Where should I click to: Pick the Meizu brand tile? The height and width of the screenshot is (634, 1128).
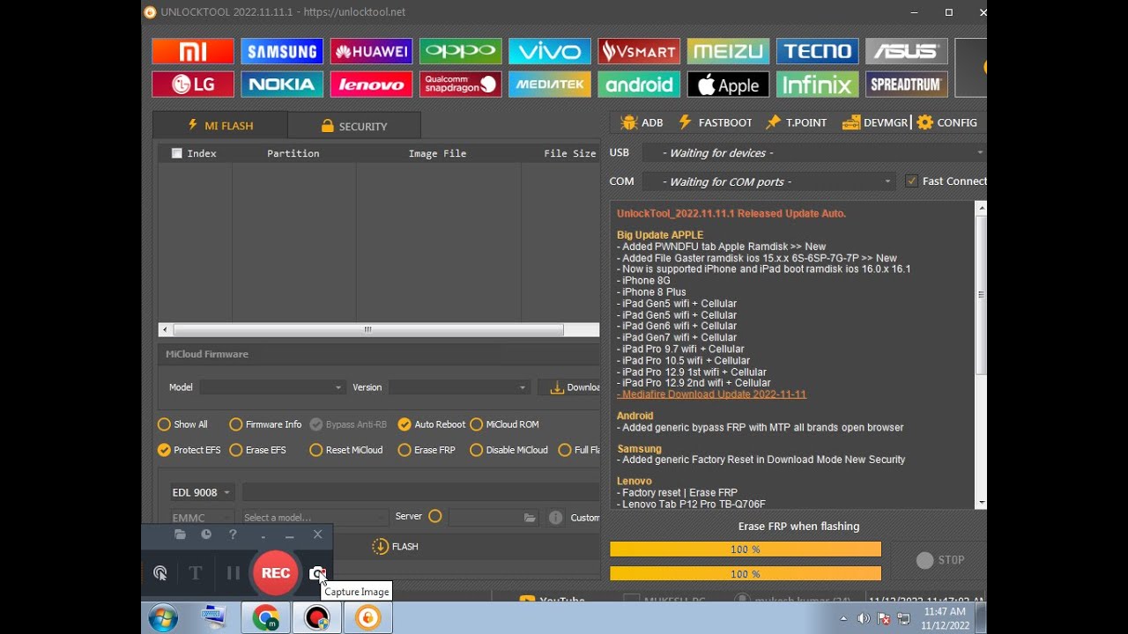coord(728,51)
